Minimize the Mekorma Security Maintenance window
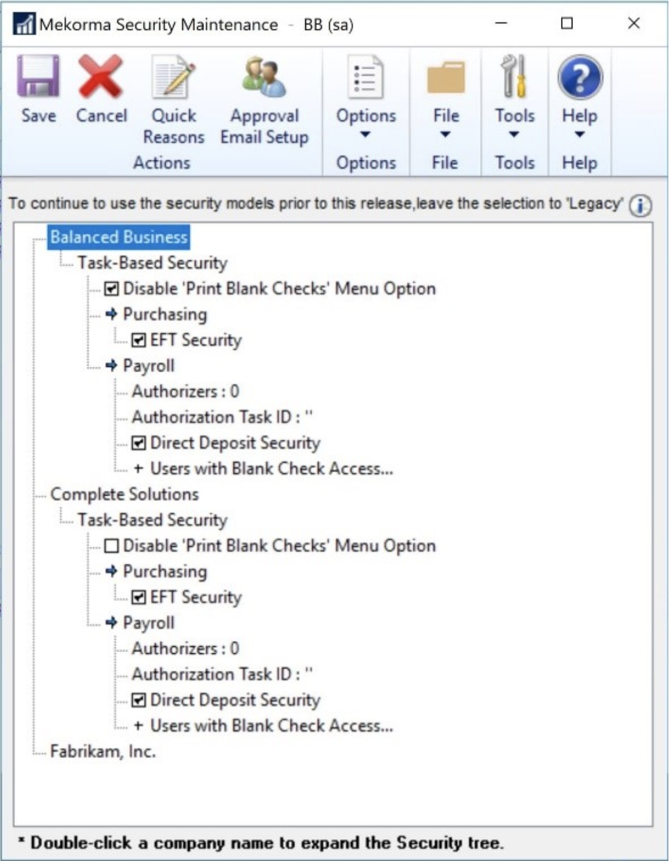 pos(501,23)
